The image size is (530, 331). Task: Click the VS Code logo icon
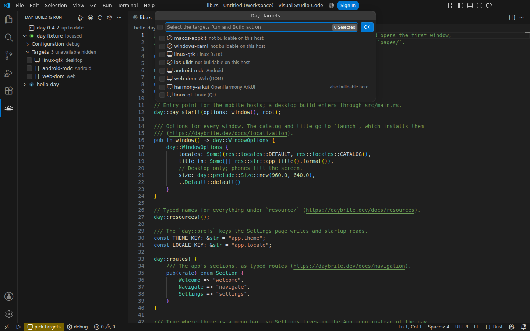click(x=7, y=6)
